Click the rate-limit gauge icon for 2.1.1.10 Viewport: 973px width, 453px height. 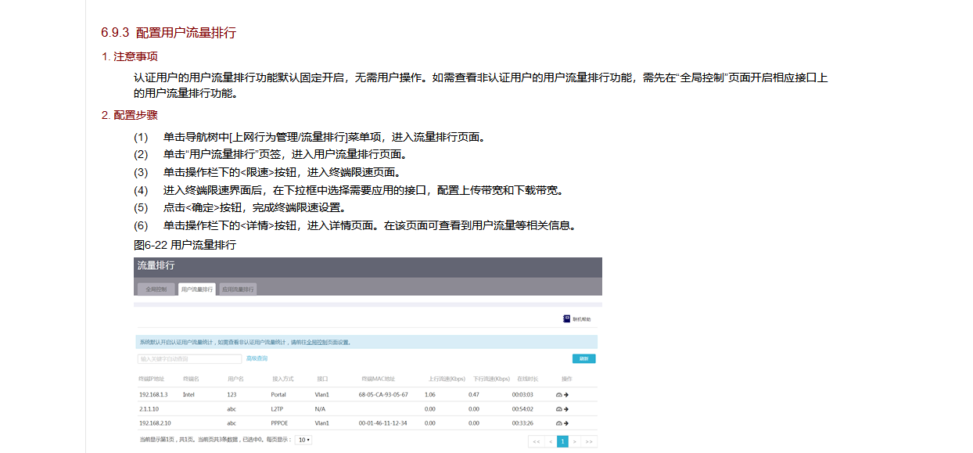(558, 409)
